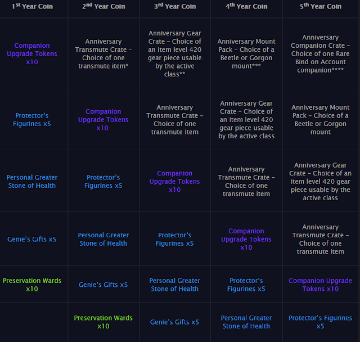Image resolution: width=360 pixels, height=342 pixels.
Task: Select Anniversary Transmute Crate cell under 2nd Year Coin
Action: coord(103,53)
